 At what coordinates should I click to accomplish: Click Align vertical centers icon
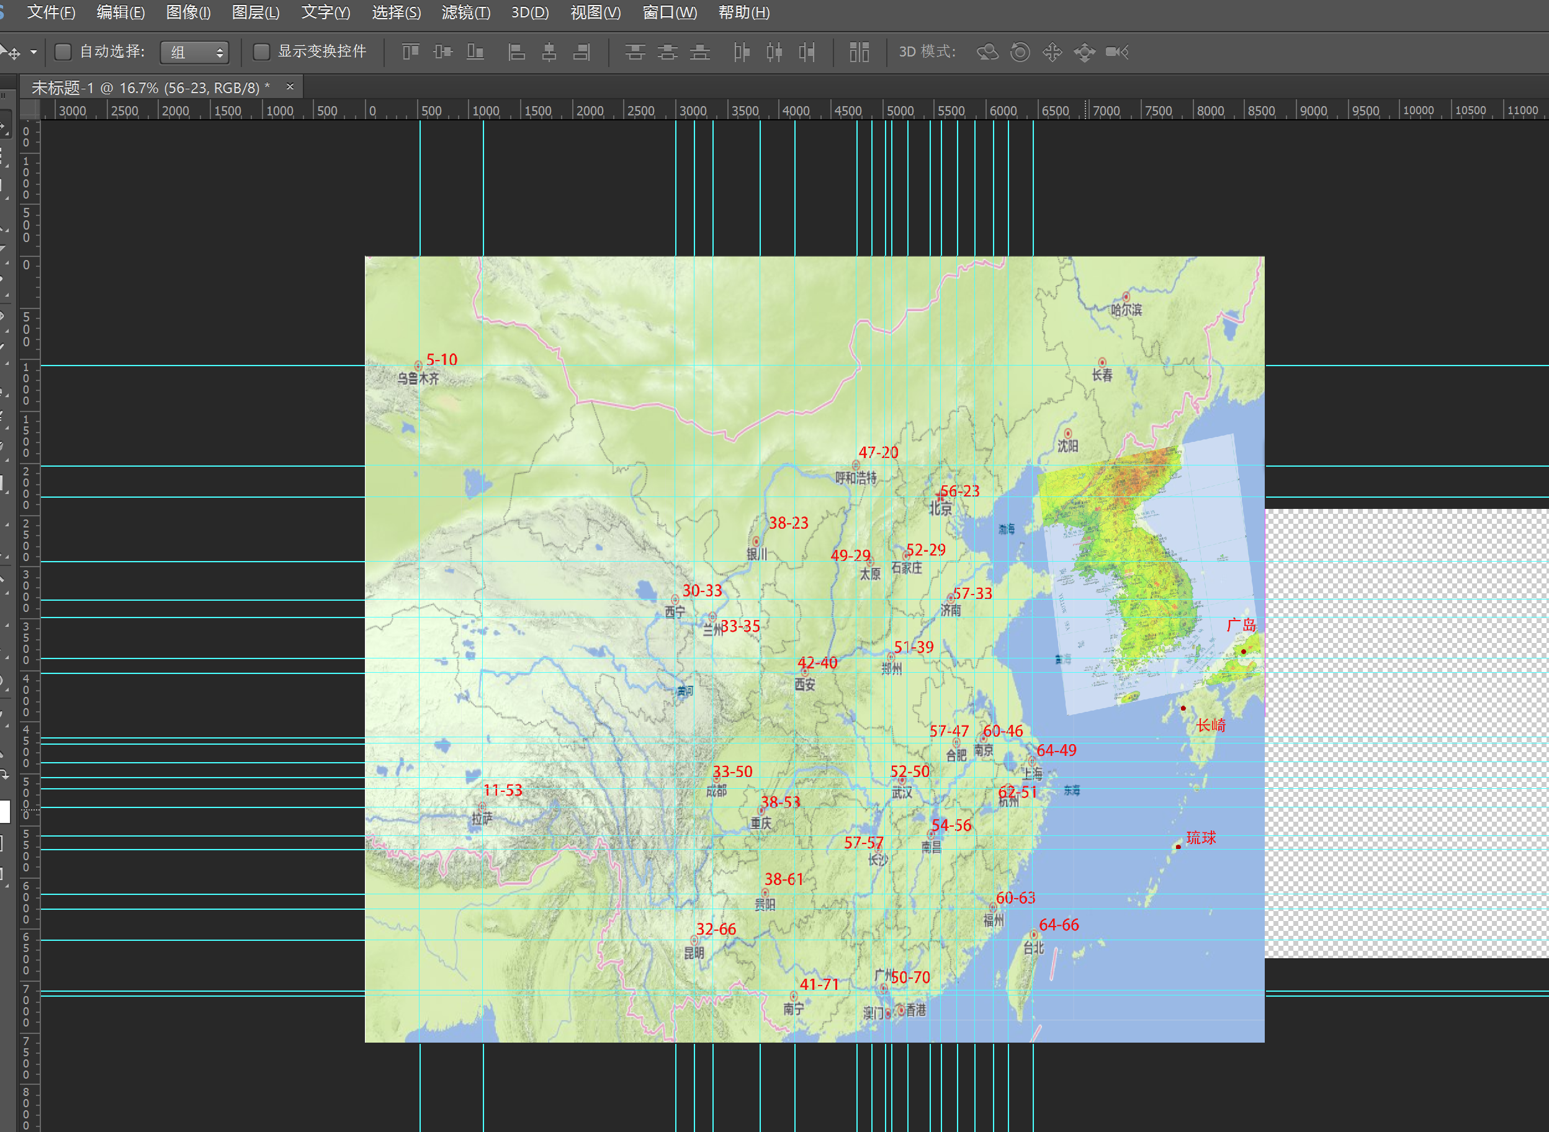tap(443, 52)
